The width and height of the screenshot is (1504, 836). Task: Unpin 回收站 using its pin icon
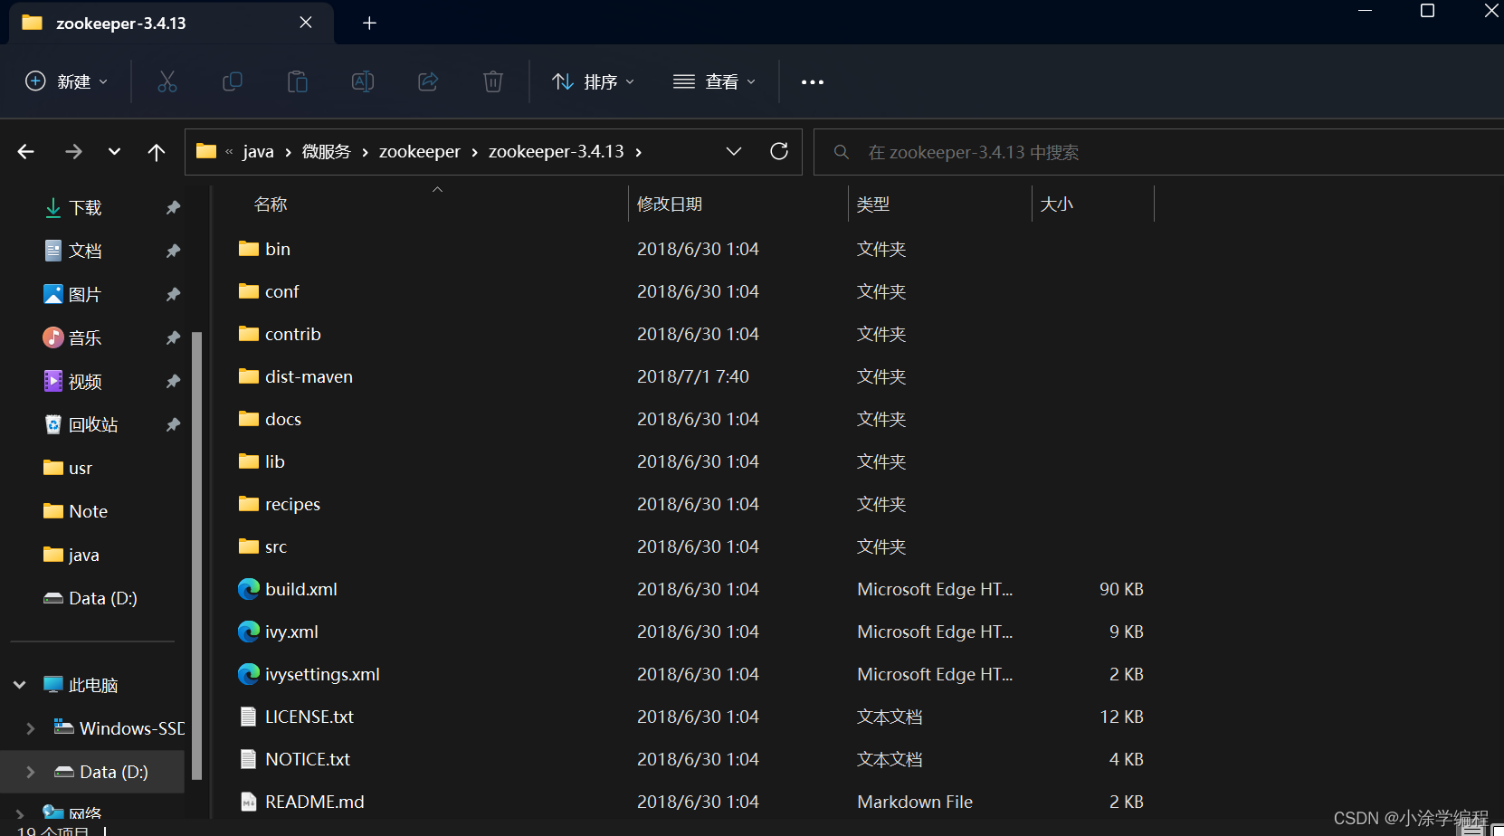point(173,425)
